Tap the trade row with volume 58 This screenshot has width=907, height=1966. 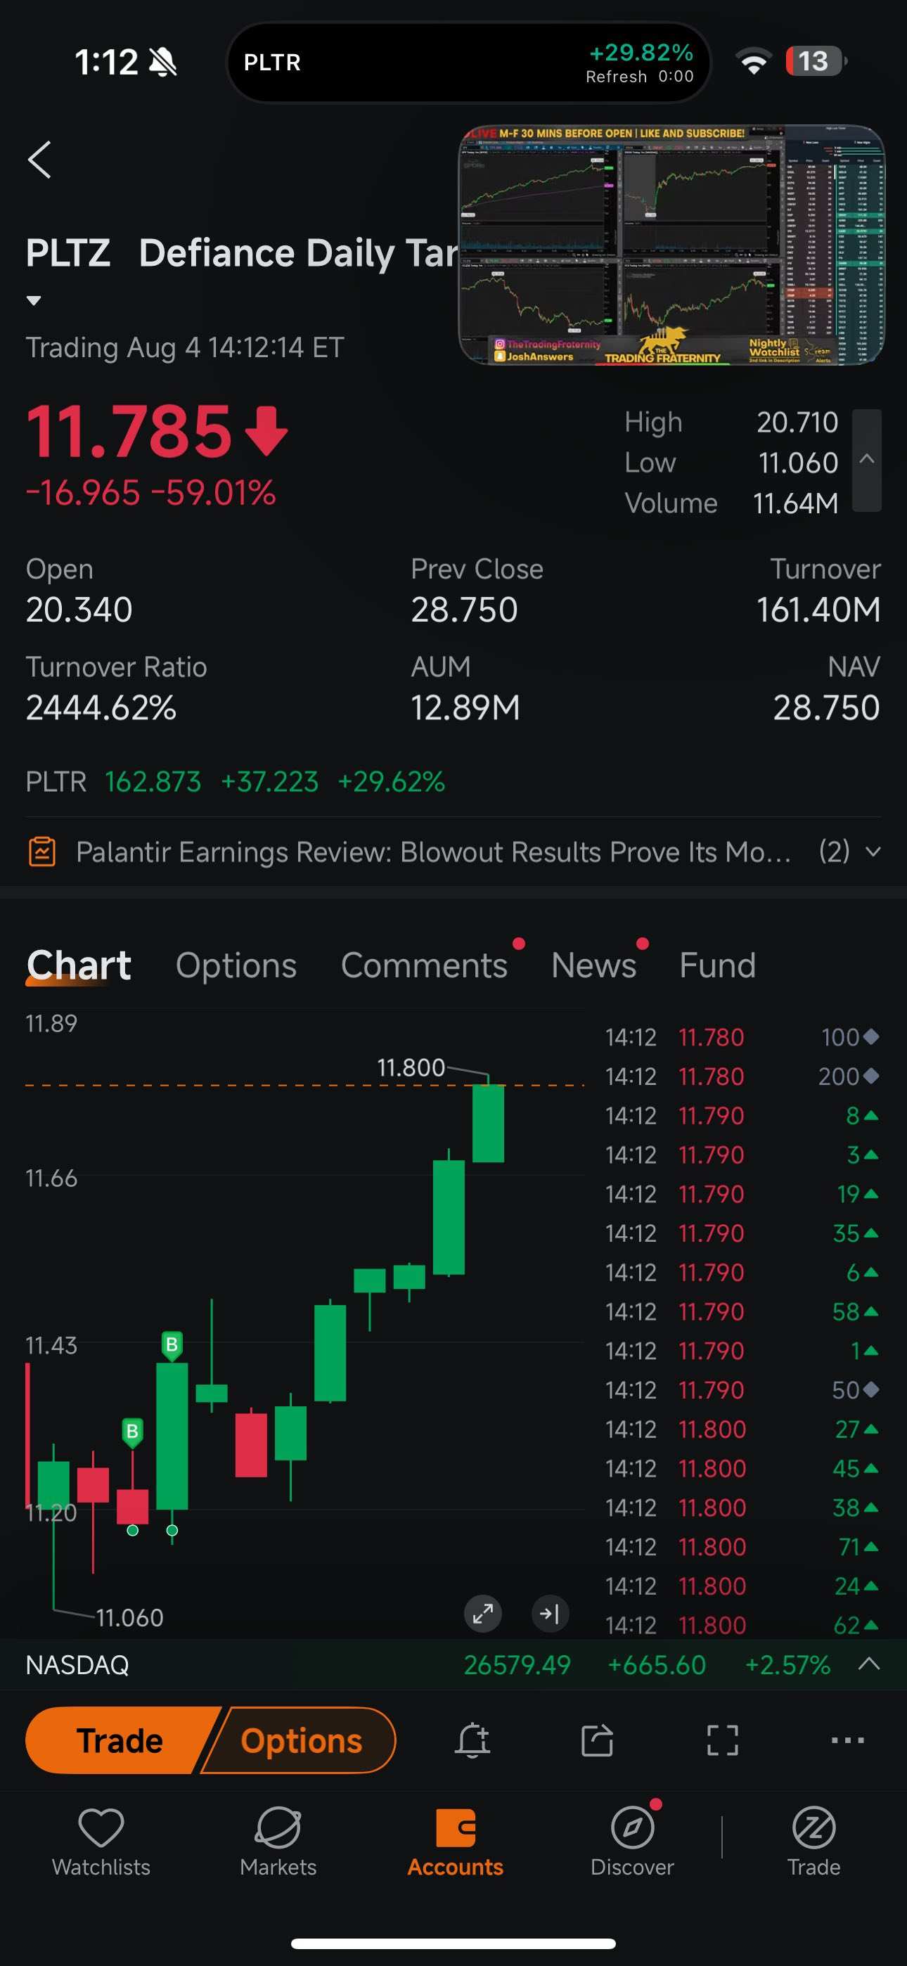(742, 1312)
